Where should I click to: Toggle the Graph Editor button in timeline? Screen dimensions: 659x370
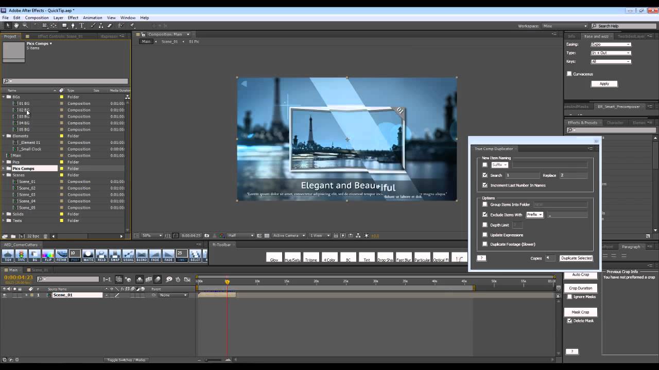pyautogui.click(x=187, y=280)
